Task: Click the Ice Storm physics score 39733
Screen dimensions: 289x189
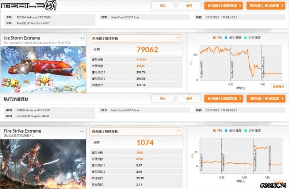Action: 140,66
